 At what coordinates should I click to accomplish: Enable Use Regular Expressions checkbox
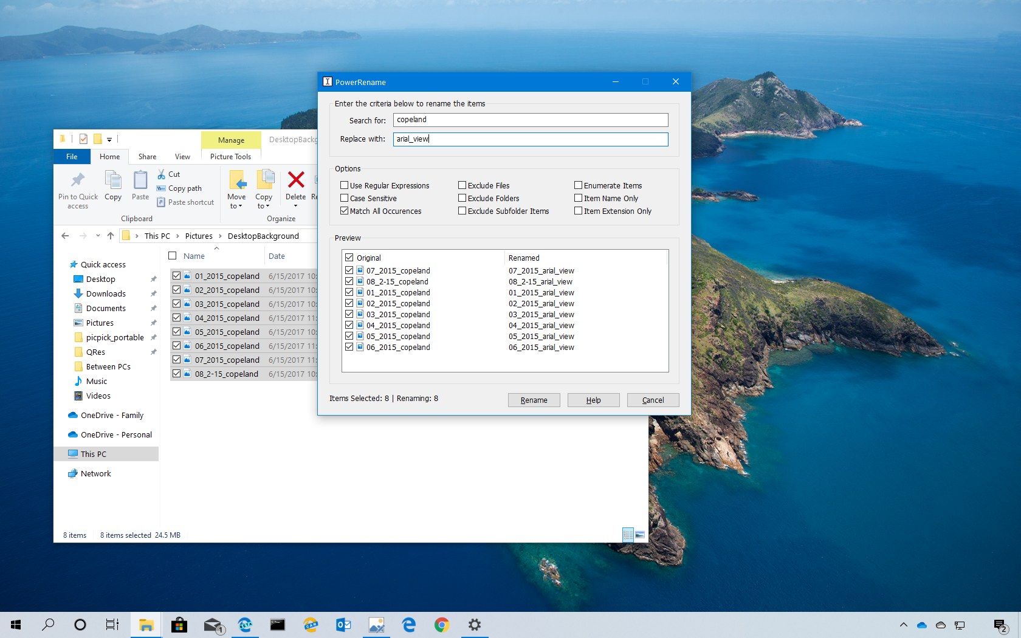[x=345, y=185]
